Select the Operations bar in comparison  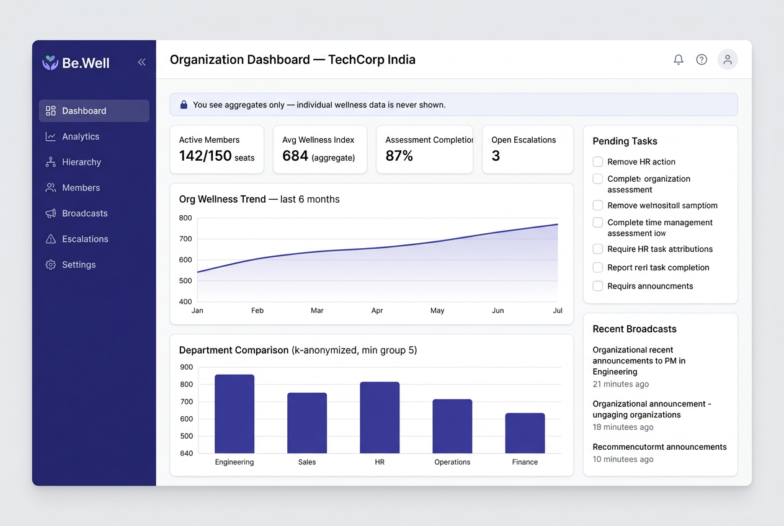point(452,426)
